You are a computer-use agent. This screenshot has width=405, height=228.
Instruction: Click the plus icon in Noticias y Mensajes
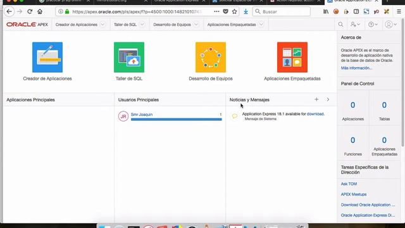[316, 99]
